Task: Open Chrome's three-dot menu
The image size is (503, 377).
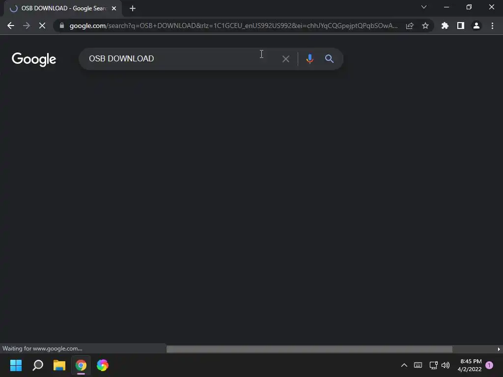Action: click(x=492, y=26)
